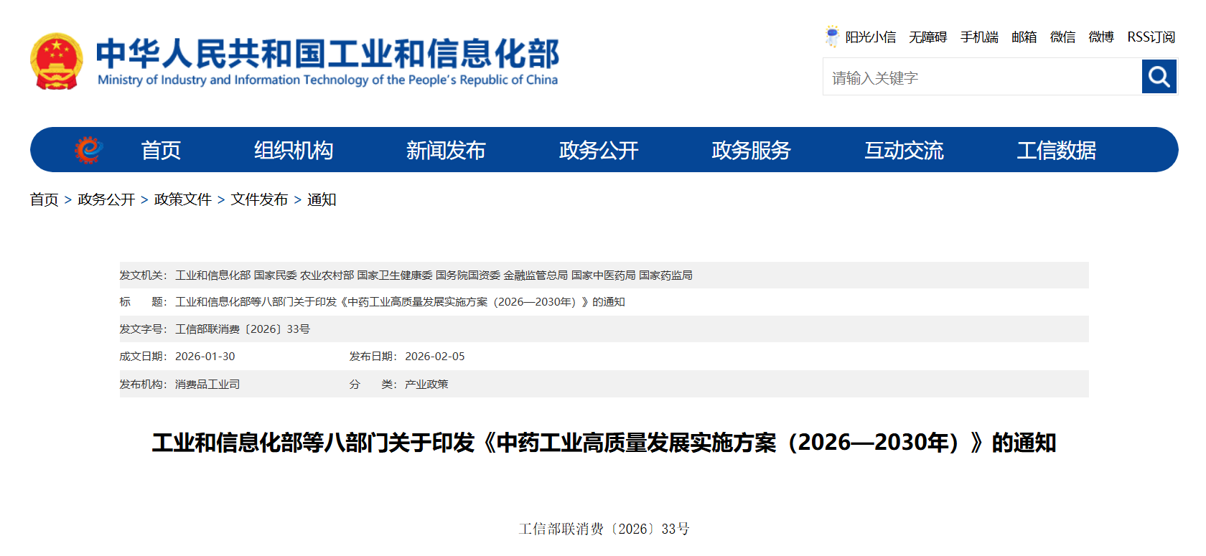Go to 新闻发布 section
The width and height of the screenshot is (1206, 556).
[x=446, y=150]
